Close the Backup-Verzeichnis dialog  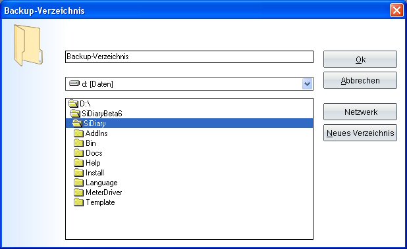point(396,11)
